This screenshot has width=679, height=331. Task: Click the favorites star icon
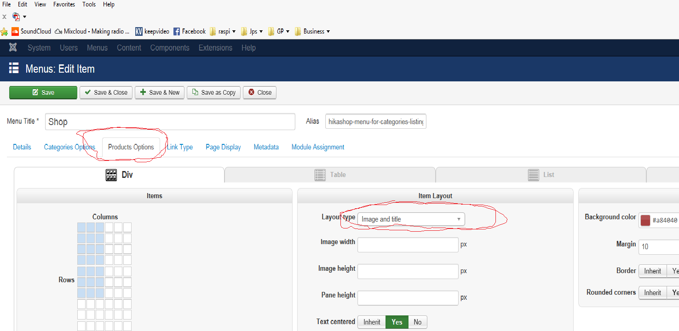coord(5,32)
